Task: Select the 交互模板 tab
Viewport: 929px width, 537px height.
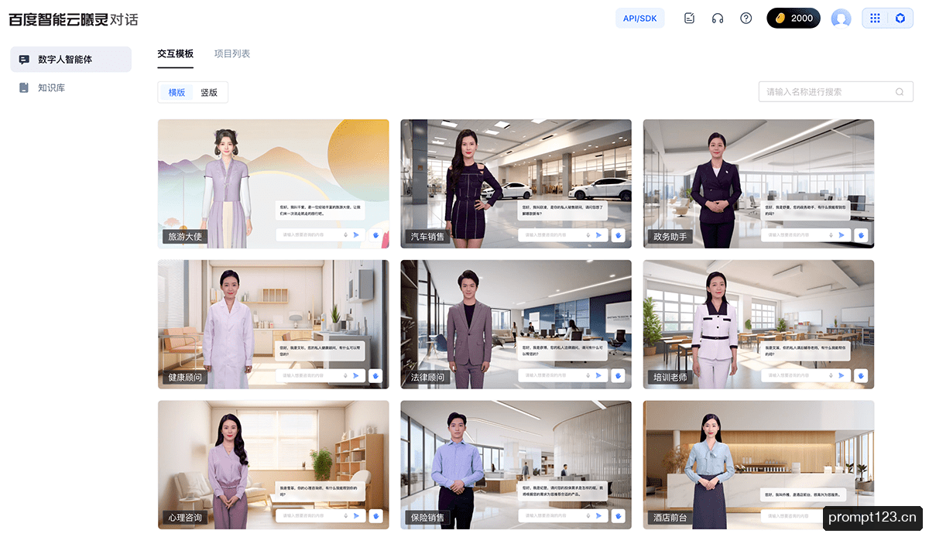Action: 175,54
